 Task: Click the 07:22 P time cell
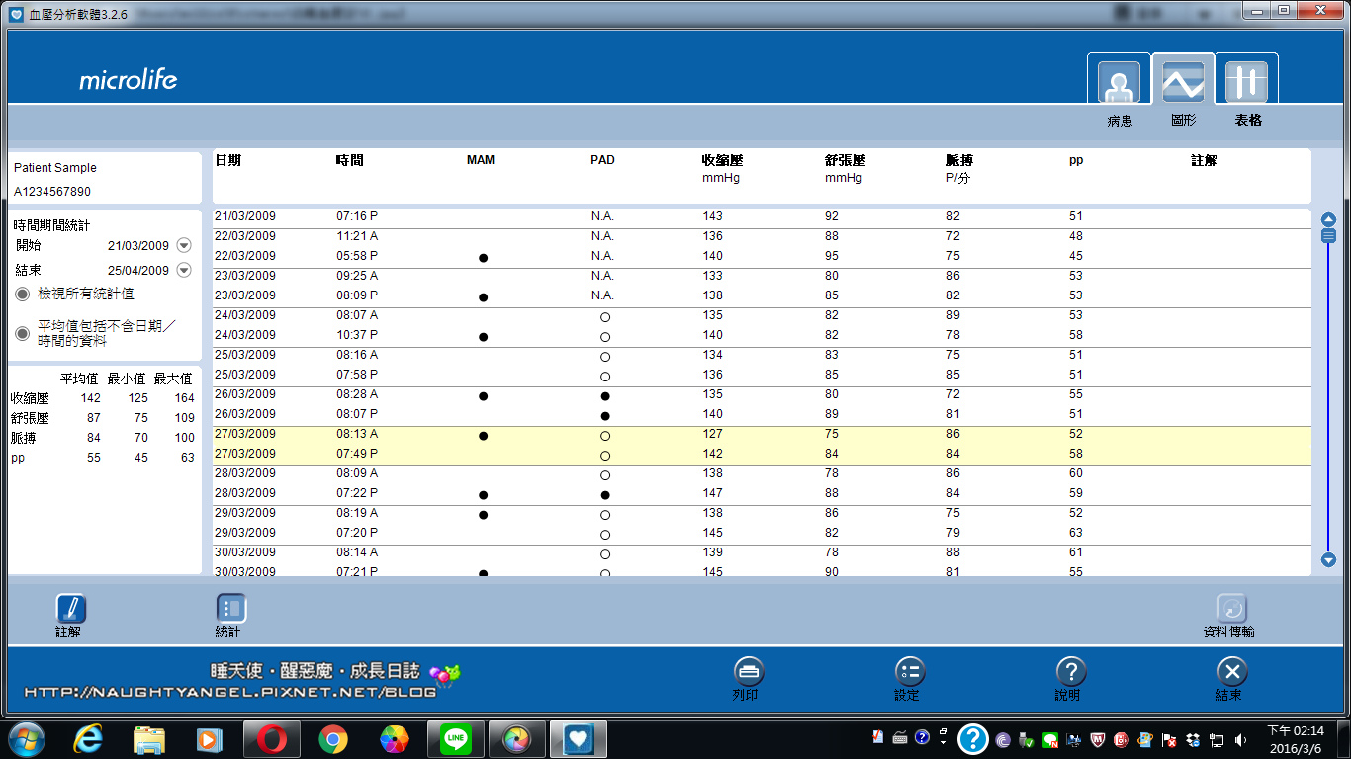click(x=357, y=493)
